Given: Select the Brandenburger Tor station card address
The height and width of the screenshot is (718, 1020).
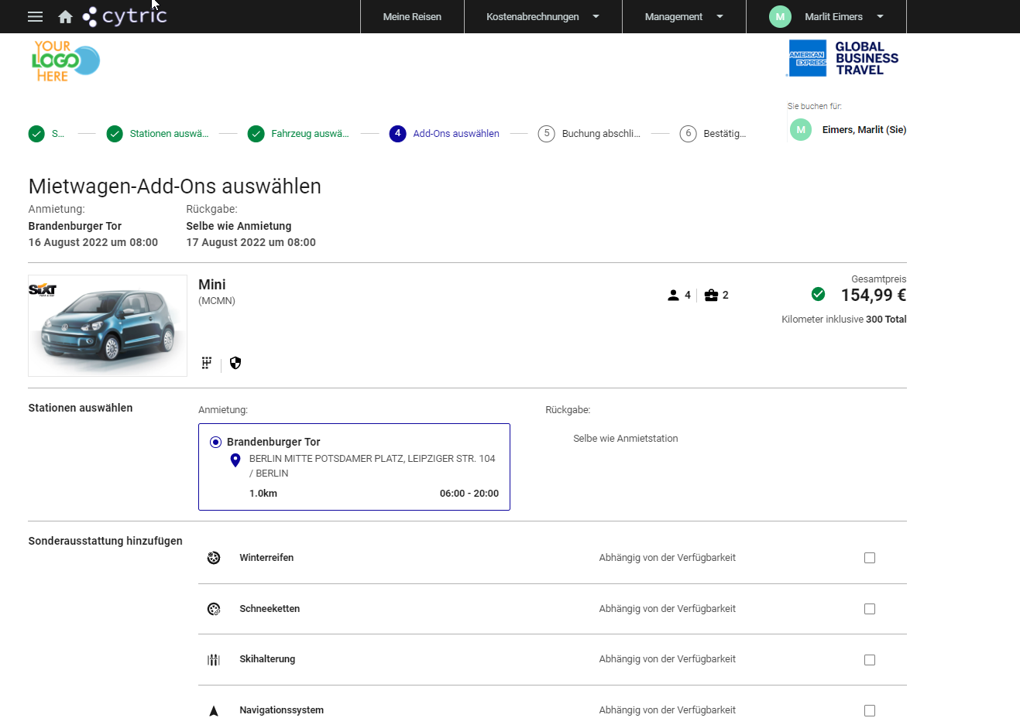Looking at the screenshot, I should click(373, 466).
